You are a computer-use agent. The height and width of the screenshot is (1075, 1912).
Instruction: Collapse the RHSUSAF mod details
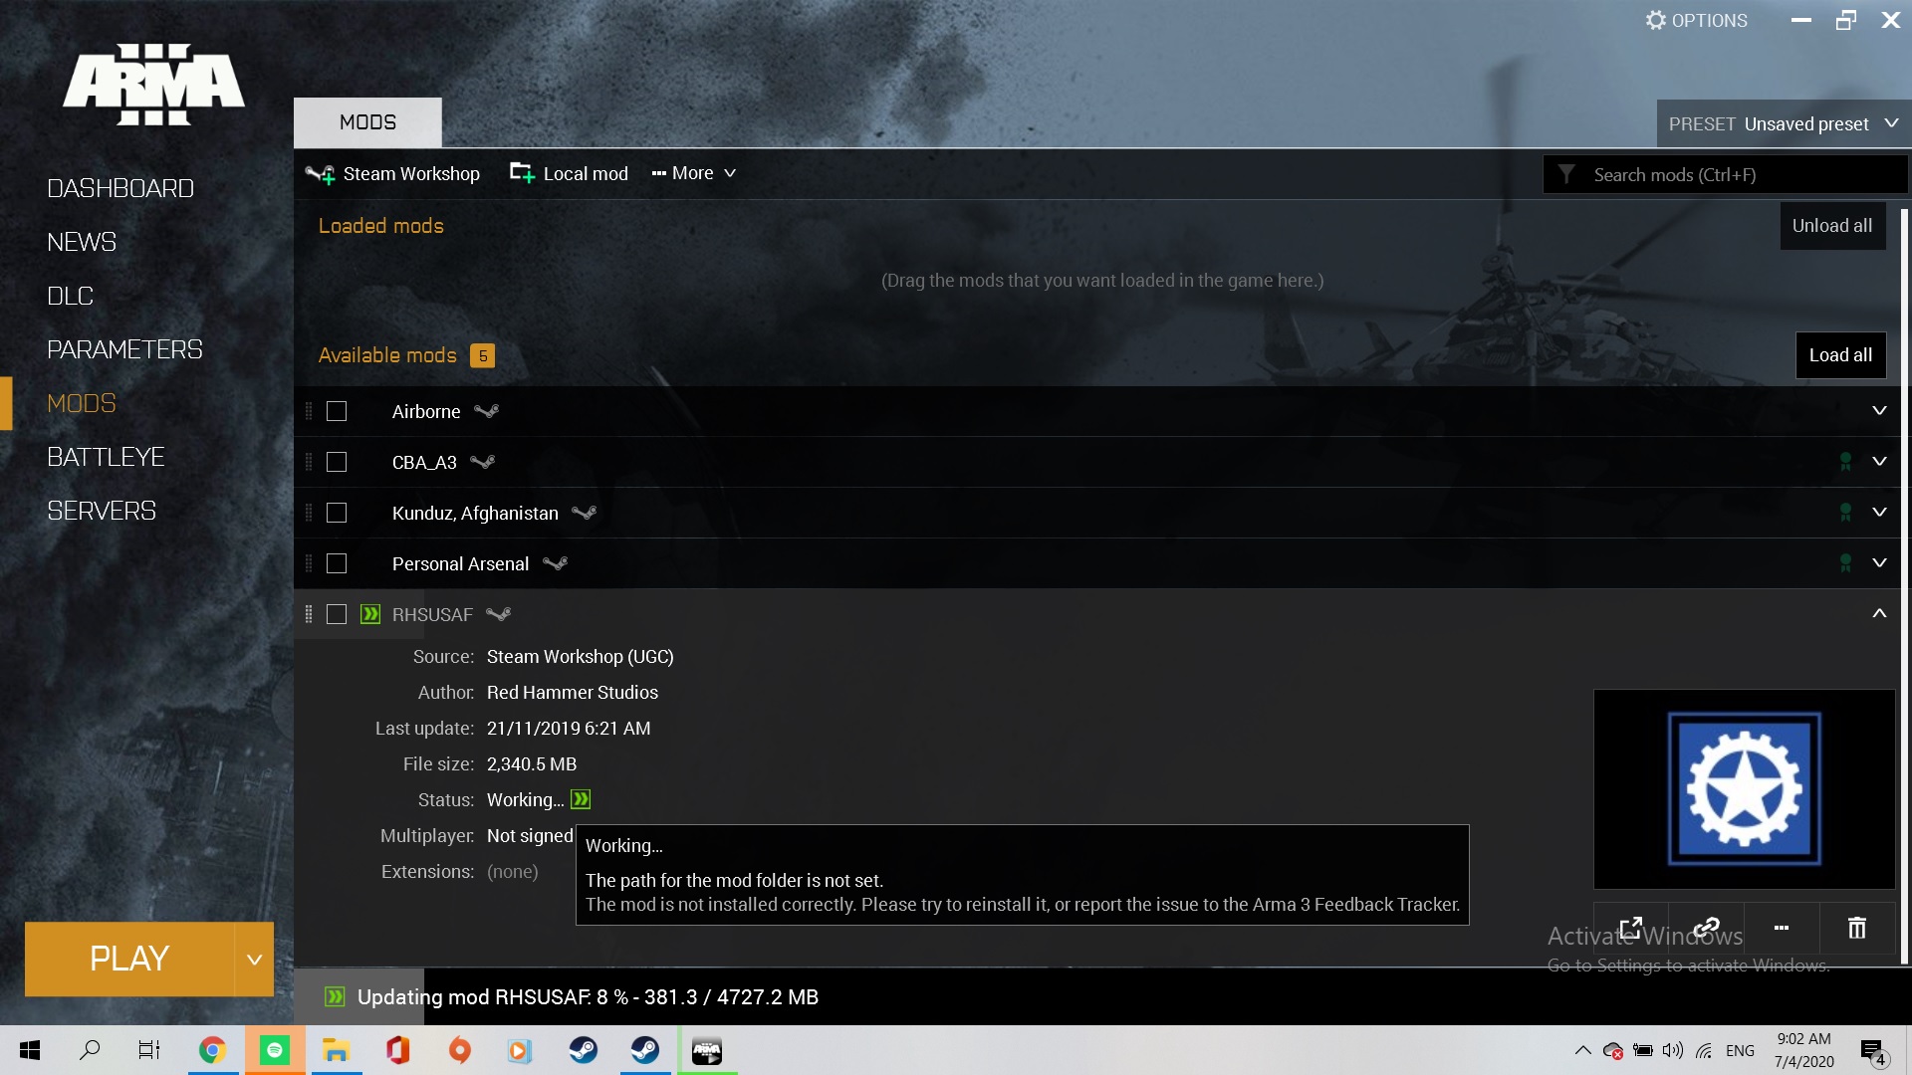[x=1879, y=614]
